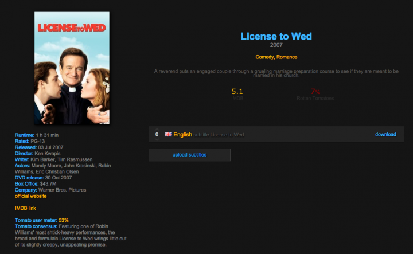Click the subtitle License to Wed text
The height and width of the screenshot is (254, 413).
(x=219, y=135)
